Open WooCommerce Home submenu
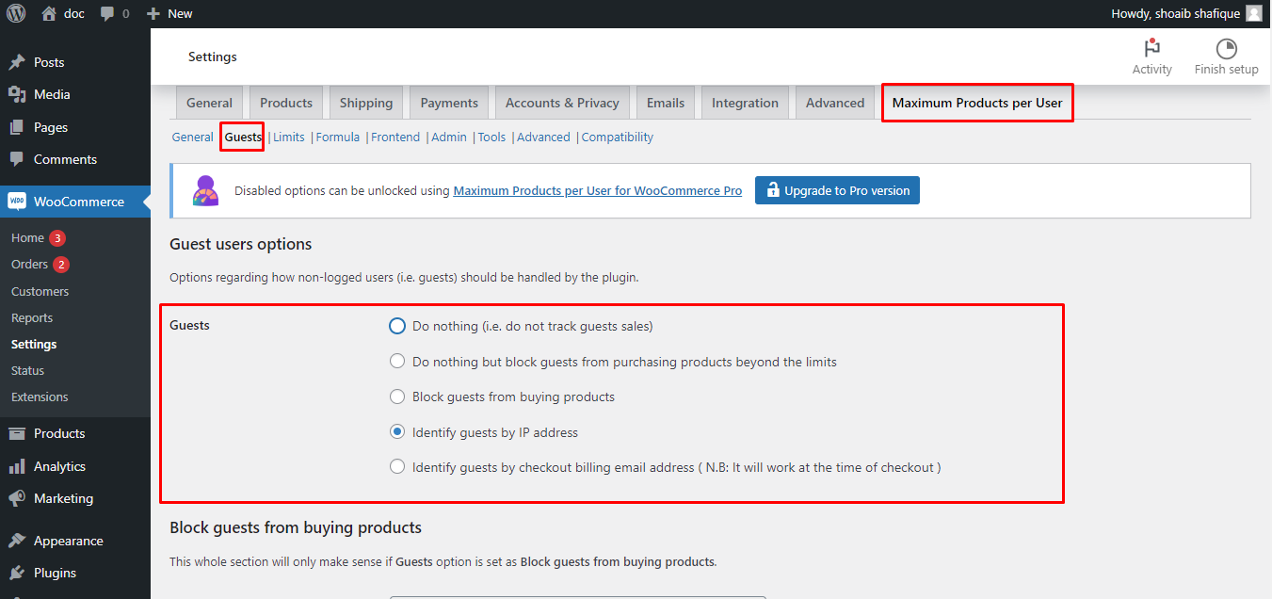1272x599 pixels. [27, 237]
